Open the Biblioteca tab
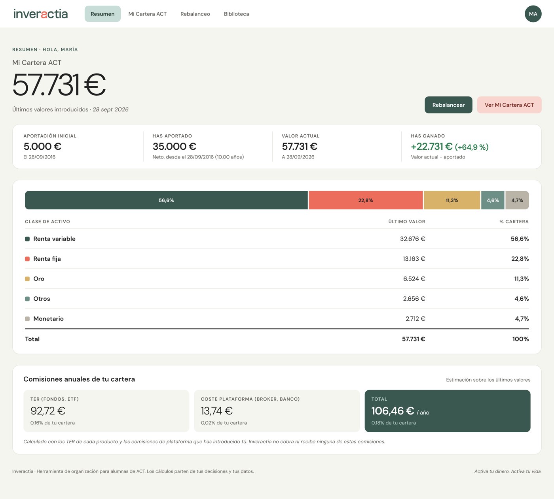 [237, 14]
